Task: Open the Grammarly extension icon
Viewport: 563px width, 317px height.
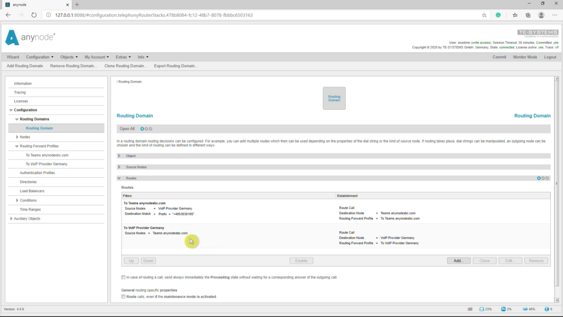Action: (498, 15)
